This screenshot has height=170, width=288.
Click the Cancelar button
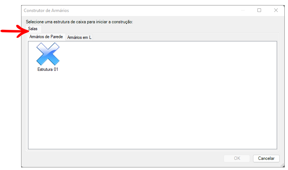click(x=266, y=158)
